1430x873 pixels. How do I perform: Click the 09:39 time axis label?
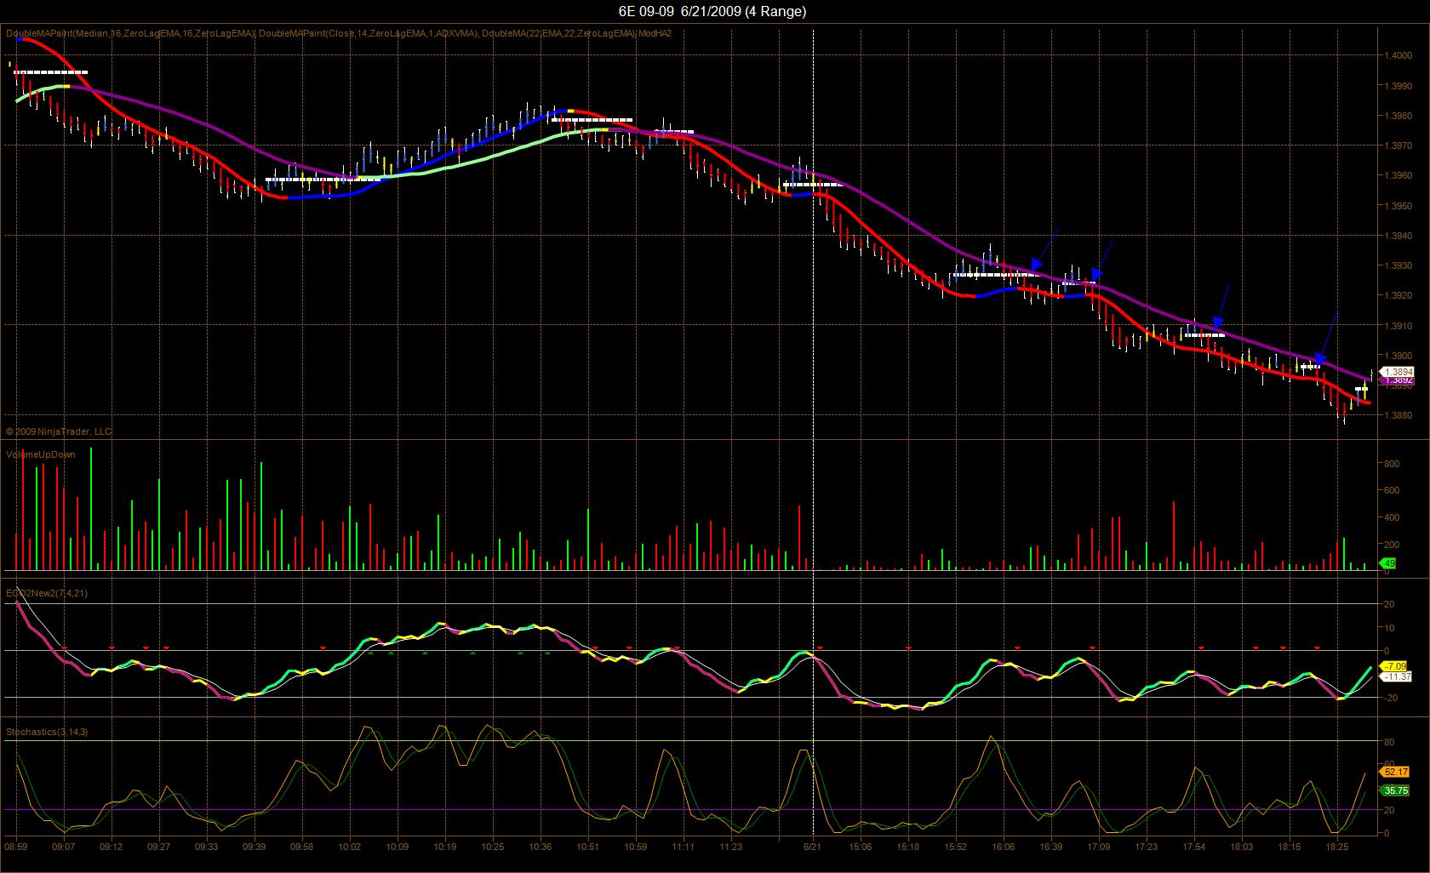click(x=255, y=847)
